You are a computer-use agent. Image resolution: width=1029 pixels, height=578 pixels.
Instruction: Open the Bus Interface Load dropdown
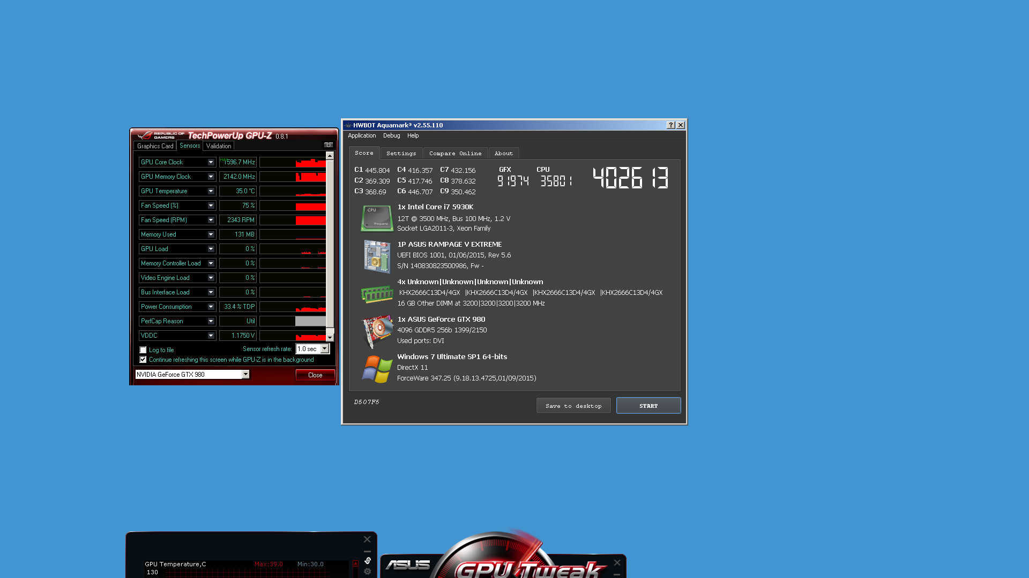(211, 292)
